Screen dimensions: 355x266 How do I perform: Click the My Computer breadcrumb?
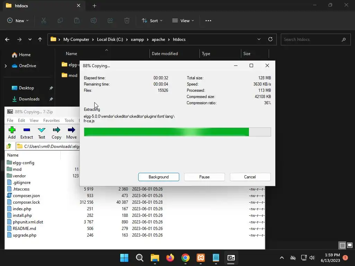76,39
